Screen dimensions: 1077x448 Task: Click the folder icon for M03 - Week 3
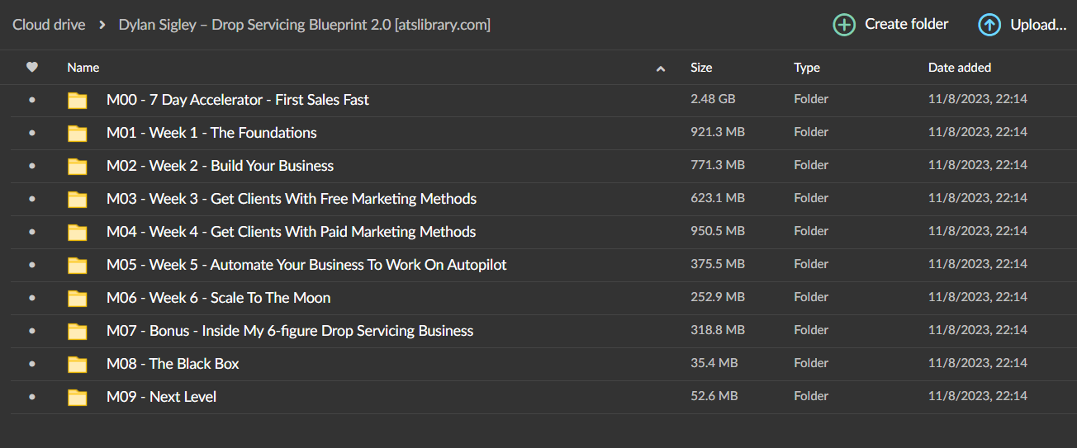[77, 200]
